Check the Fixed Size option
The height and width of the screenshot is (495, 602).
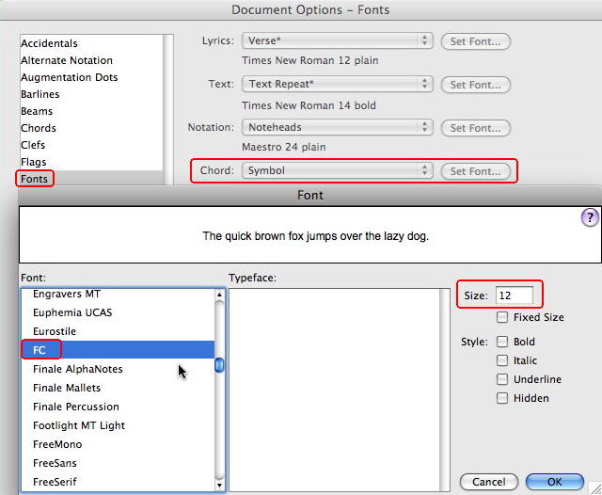503,317
